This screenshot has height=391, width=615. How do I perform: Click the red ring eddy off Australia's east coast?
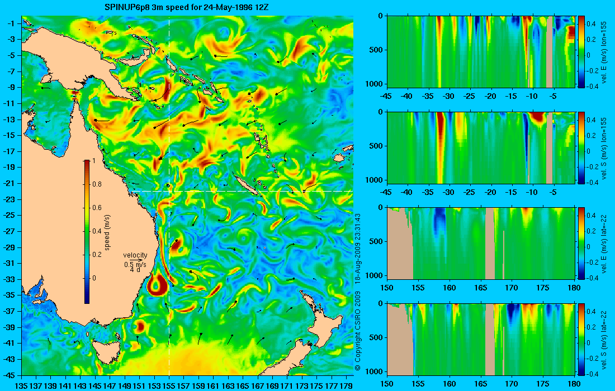point(156,284)
